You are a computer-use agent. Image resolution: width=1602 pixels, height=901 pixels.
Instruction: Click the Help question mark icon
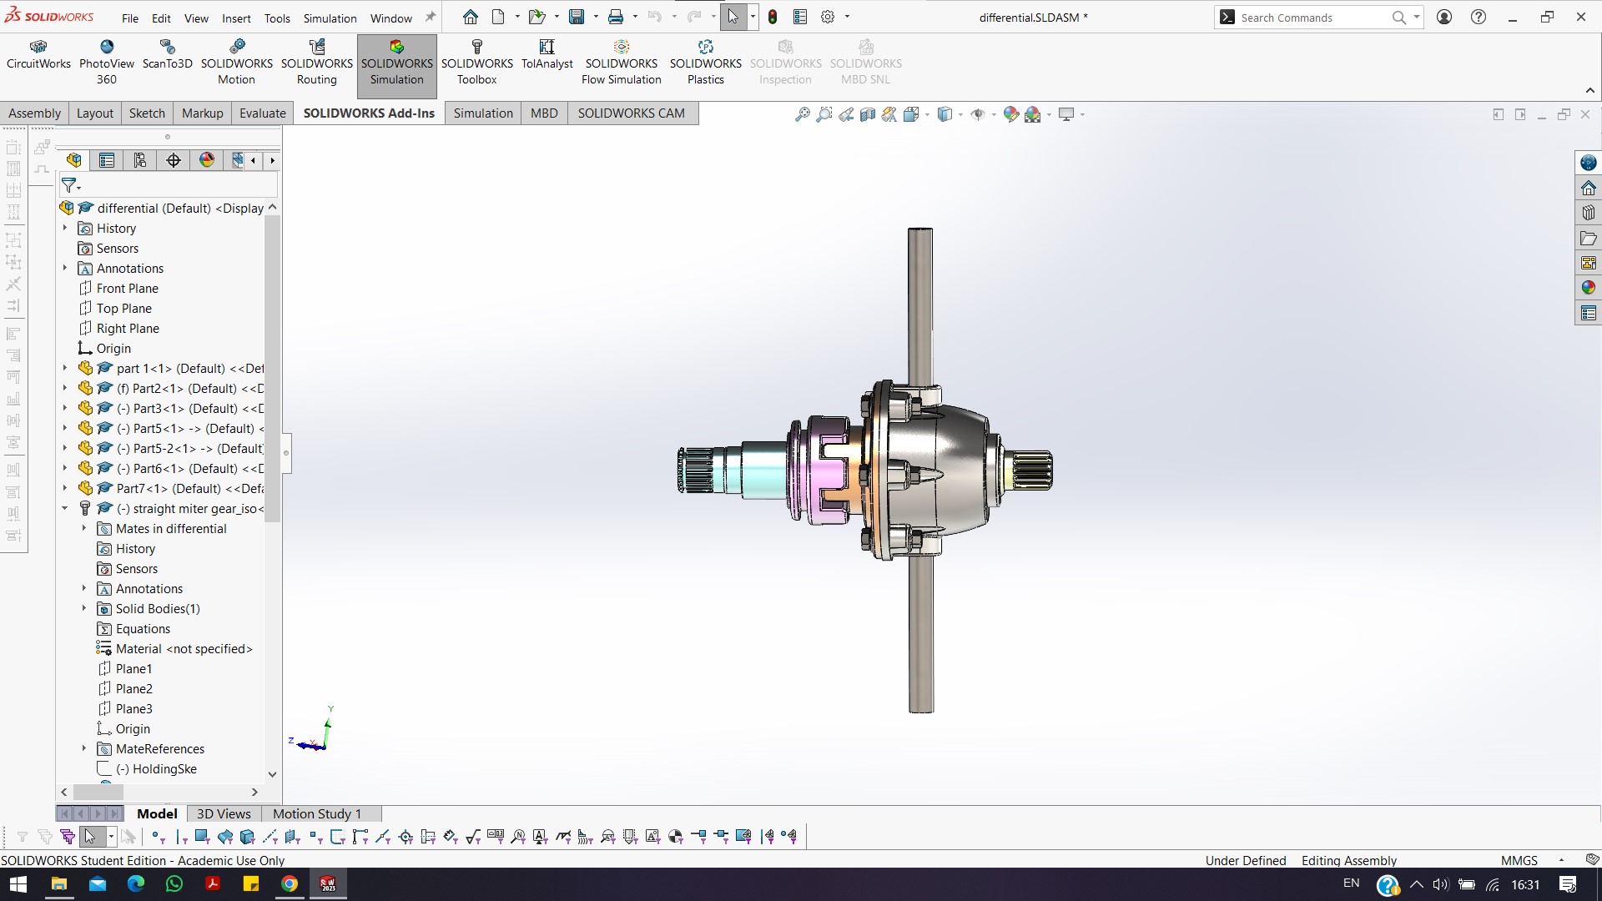click(1479, 17)
